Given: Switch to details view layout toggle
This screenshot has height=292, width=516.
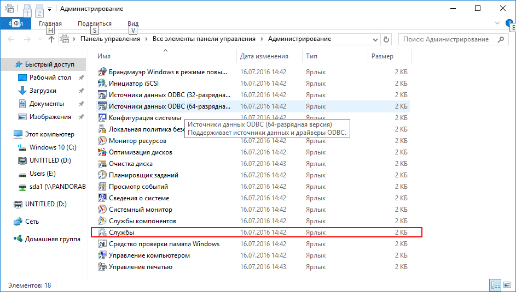Looking at the screenshot, I should tap(495, 285).
